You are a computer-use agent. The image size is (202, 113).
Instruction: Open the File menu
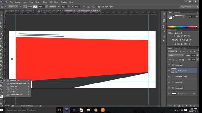coord(6,2)
